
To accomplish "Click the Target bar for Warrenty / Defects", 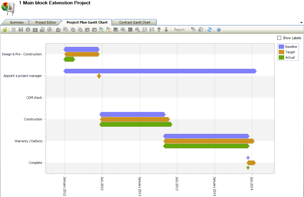I will point(209,141).
